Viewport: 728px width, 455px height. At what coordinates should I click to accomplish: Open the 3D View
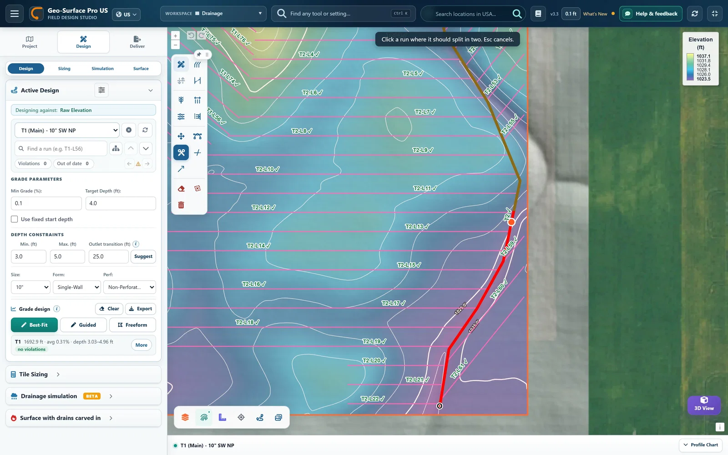[704, 404]
